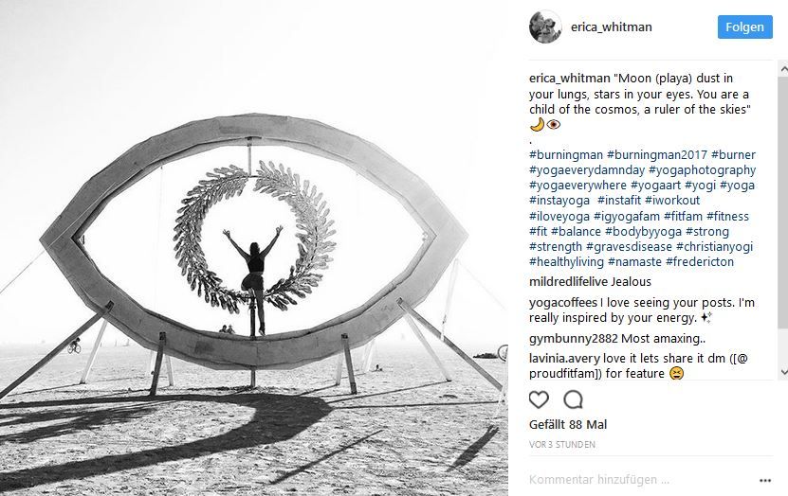Click the eye sculpture post photo
This screenshot has height=496, width=788.
point(254,248)
